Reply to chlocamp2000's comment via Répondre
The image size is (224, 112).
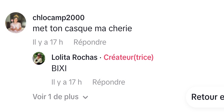[x=90, y=42]
